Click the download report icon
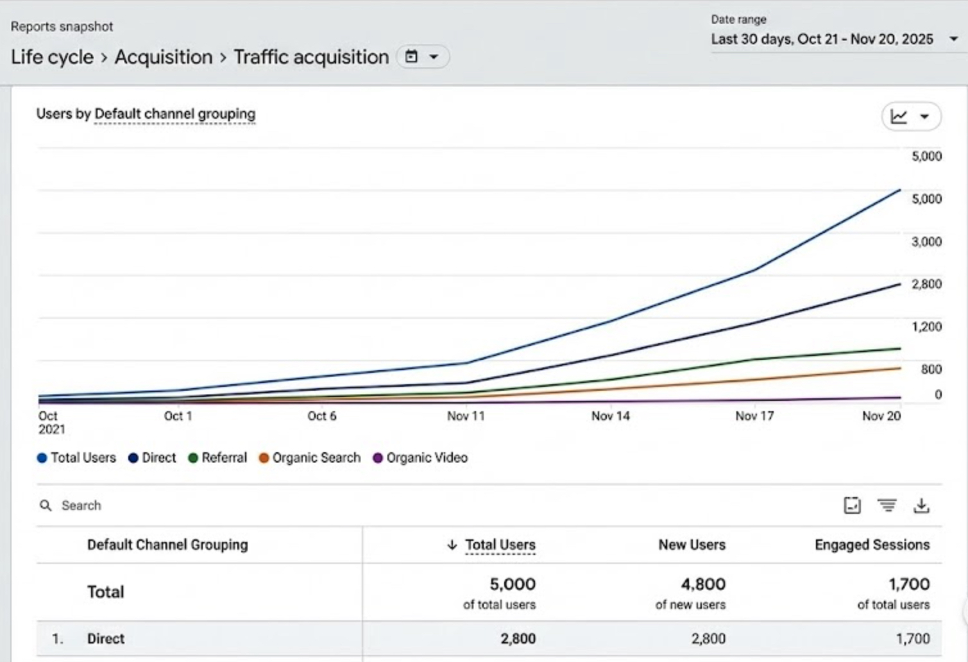 (x=921, y=505)
